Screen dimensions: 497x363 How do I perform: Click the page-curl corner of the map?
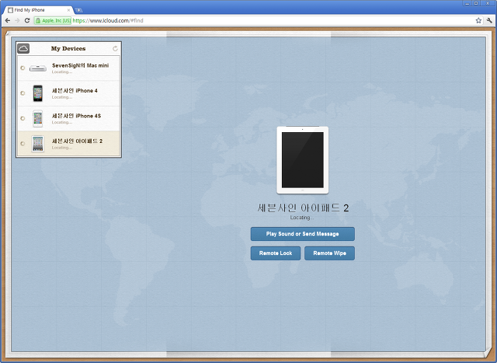pyautogui.click(x=488, y=353)
